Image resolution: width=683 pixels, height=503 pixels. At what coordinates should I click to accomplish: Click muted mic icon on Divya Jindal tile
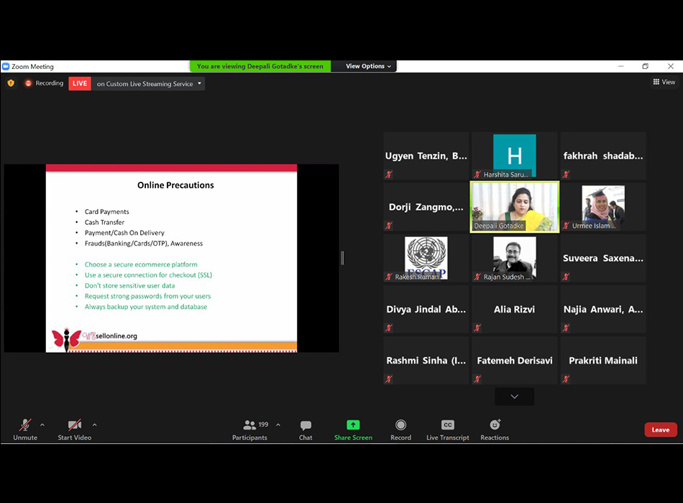(x=389, y=328)
